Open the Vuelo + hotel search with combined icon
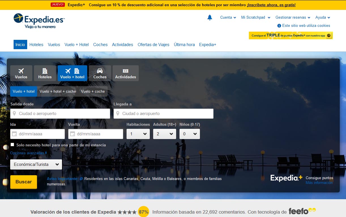This screenshot has height=217, width=346. coord(72,73)
